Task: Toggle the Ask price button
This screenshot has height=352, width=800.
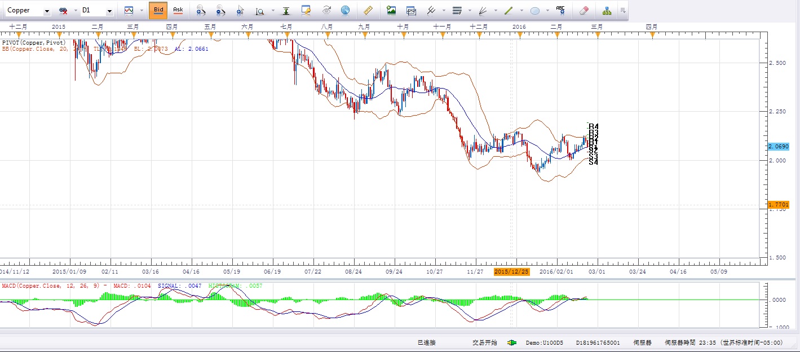Action: pos(178,10)
